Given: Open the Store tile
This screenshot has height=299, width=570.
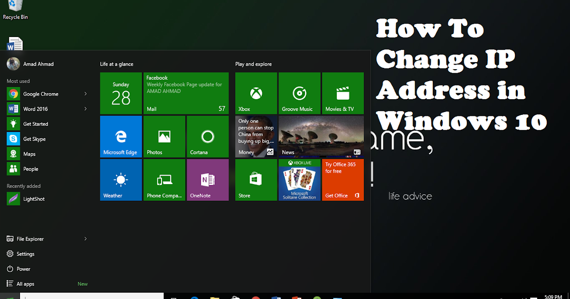Looking at the screenshot, I should pos(256,180).
